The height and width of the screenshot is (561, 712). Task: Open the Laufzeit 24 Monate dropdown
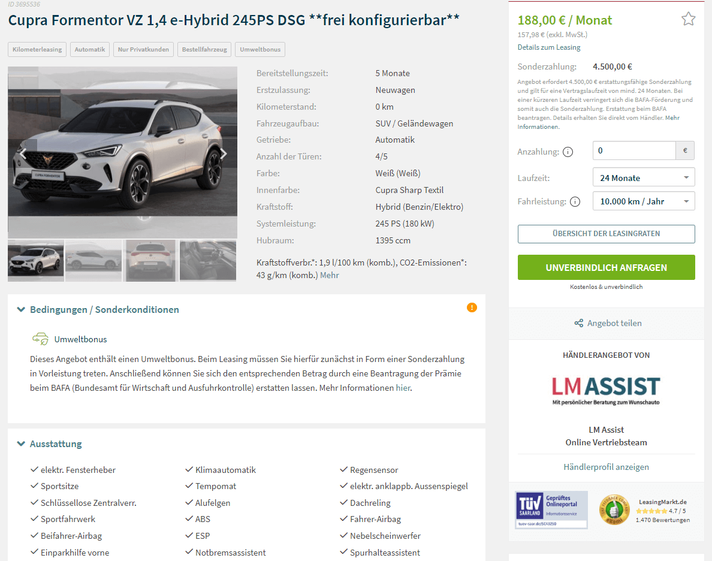(644, 177)
